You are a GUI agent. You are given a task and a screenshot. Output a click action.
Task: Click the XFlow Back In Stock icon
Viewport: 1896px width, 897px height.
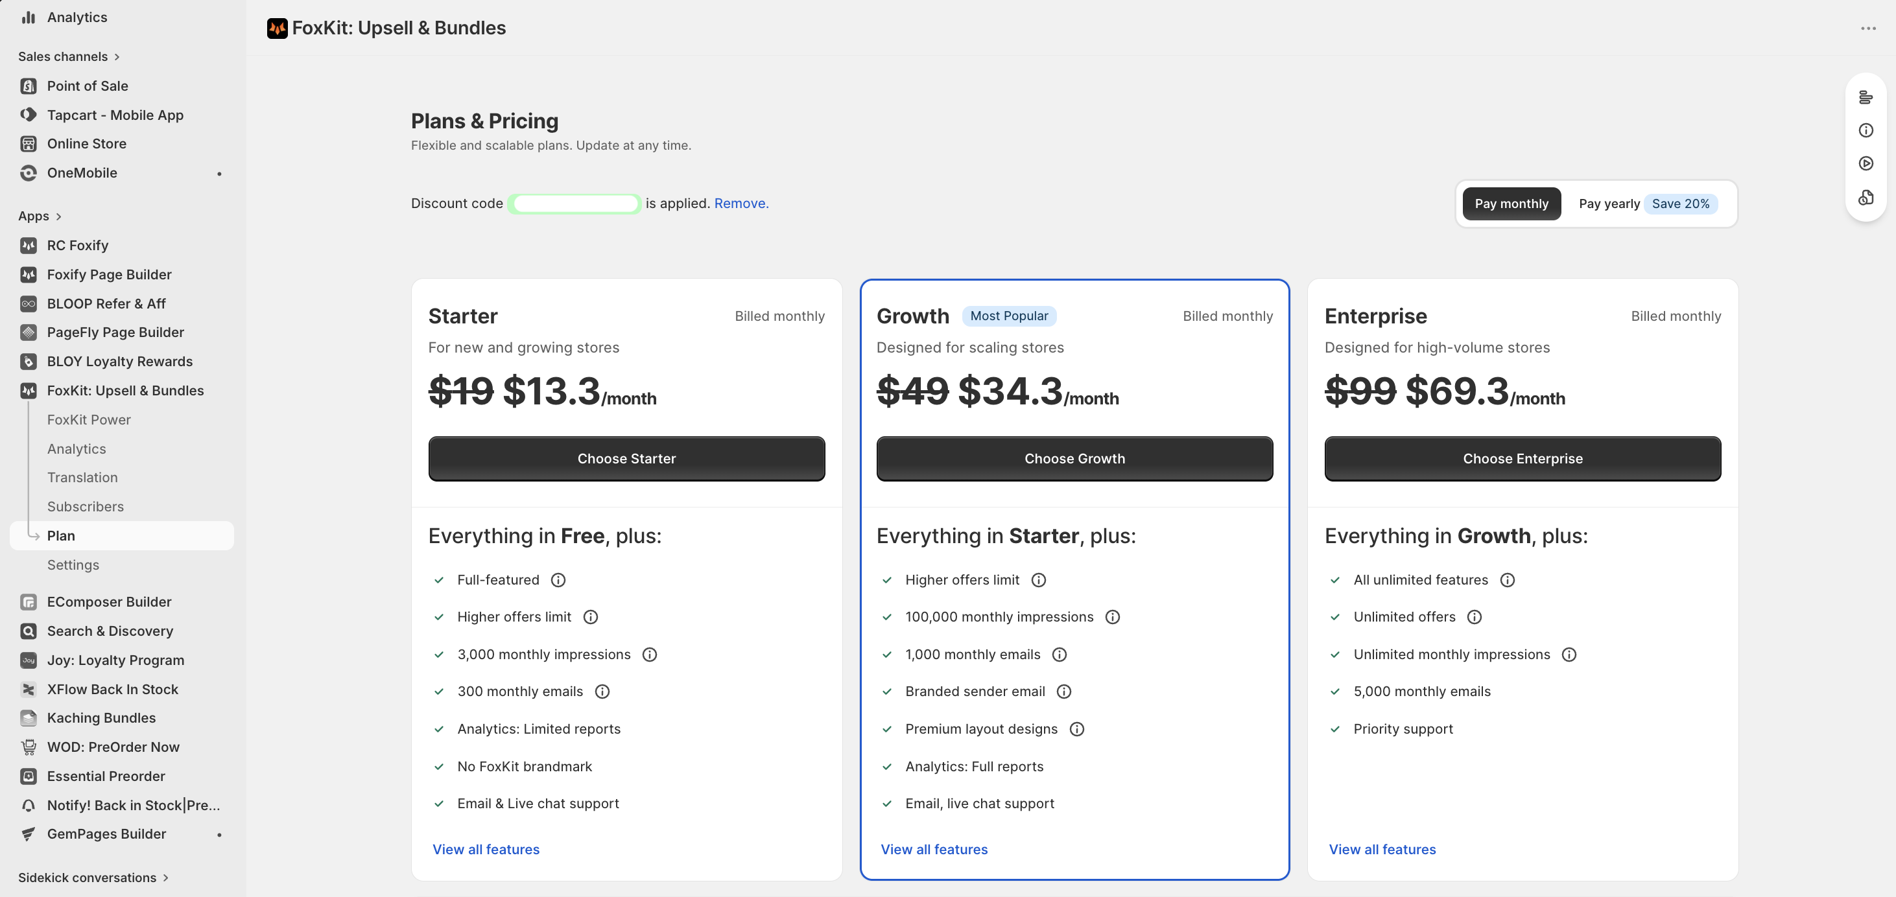[29, 690]
